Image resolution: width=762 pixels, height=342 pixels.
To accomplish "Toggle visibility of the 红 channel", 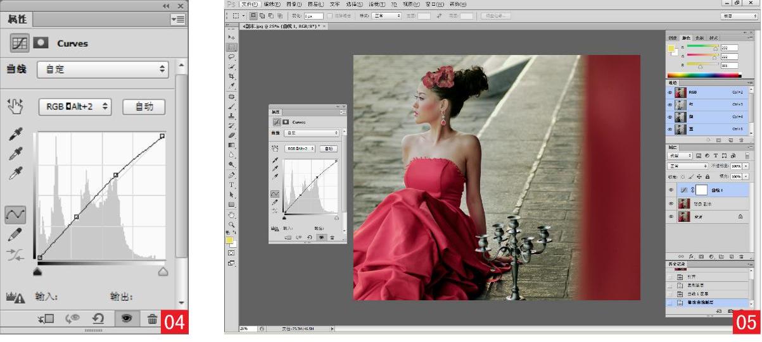I will pos(670,104).
